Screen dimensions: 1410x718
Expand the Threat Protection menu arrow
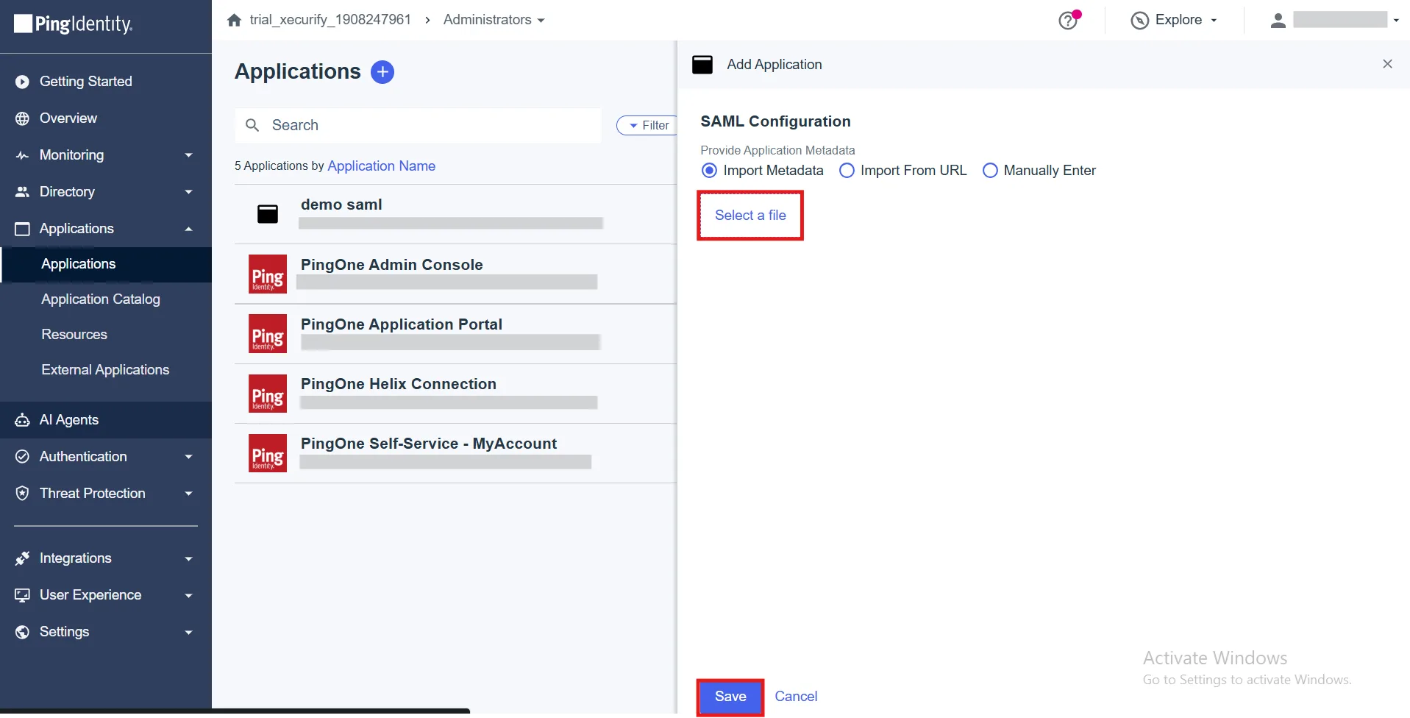point(189,494)
